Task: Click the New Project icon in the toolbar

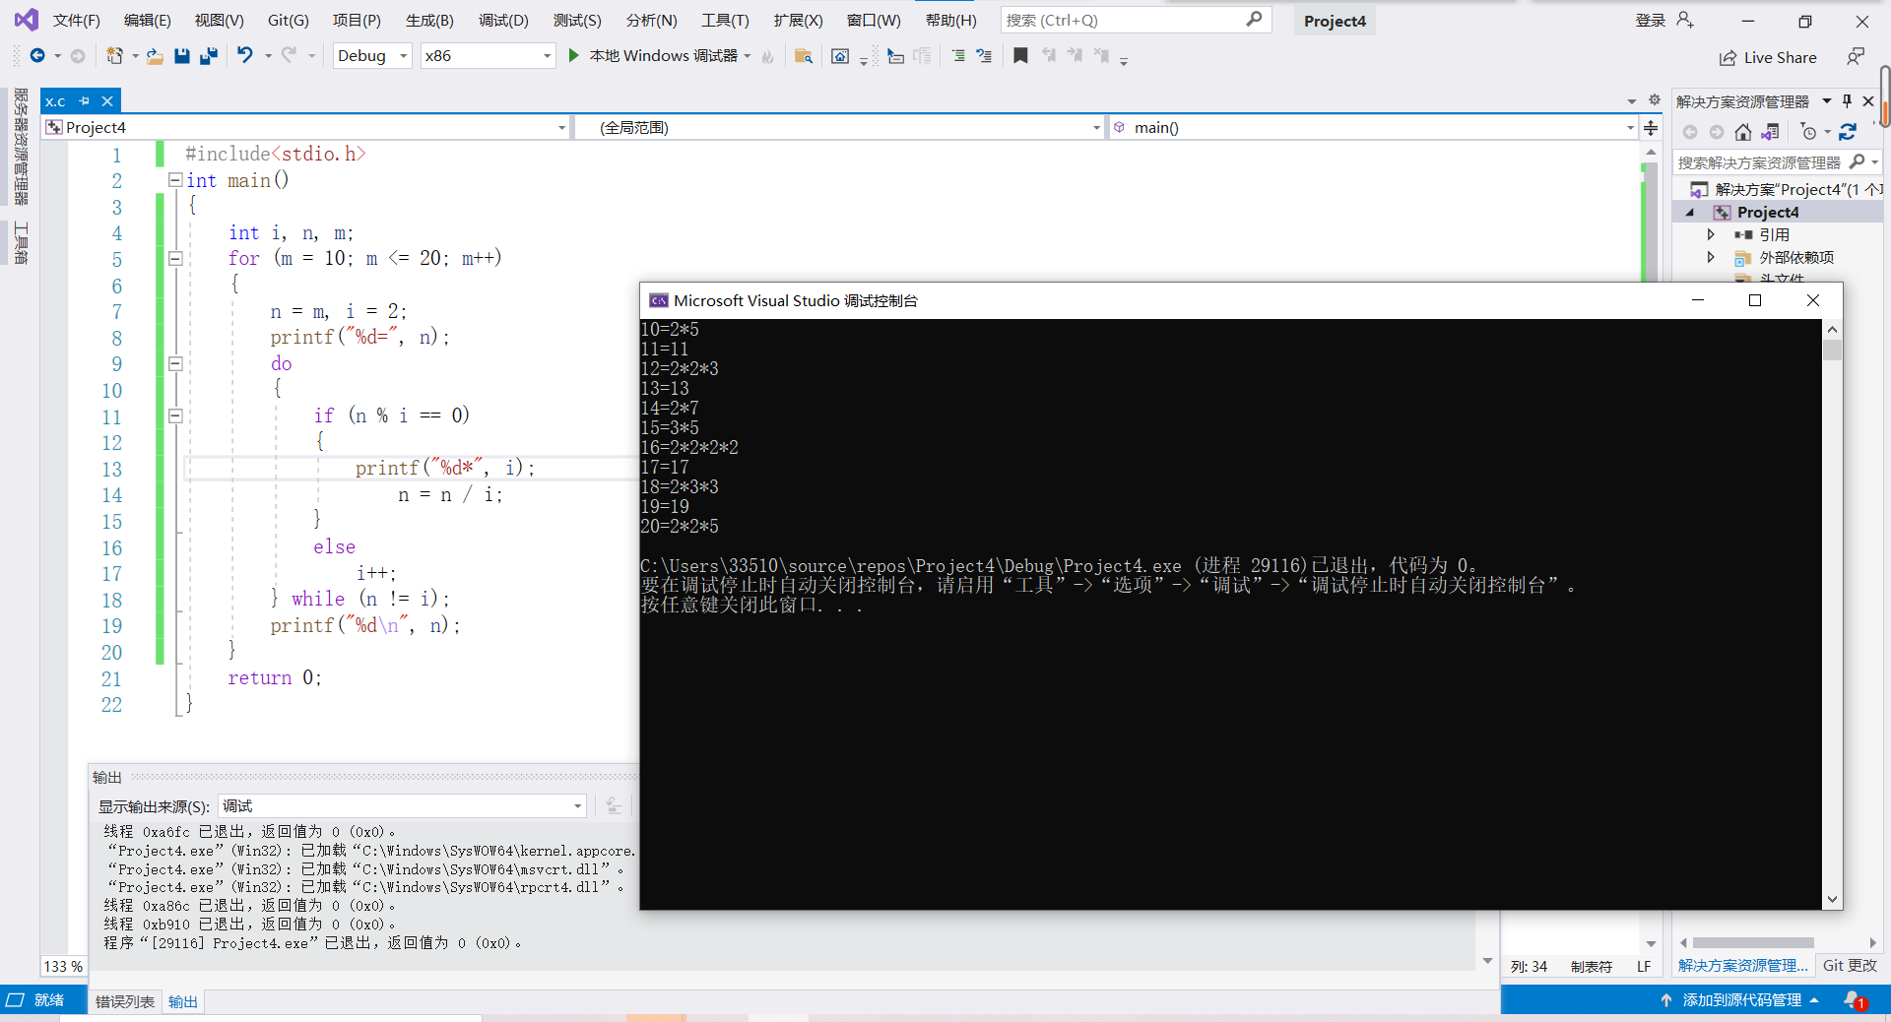Action: click(x=115, y=56)
